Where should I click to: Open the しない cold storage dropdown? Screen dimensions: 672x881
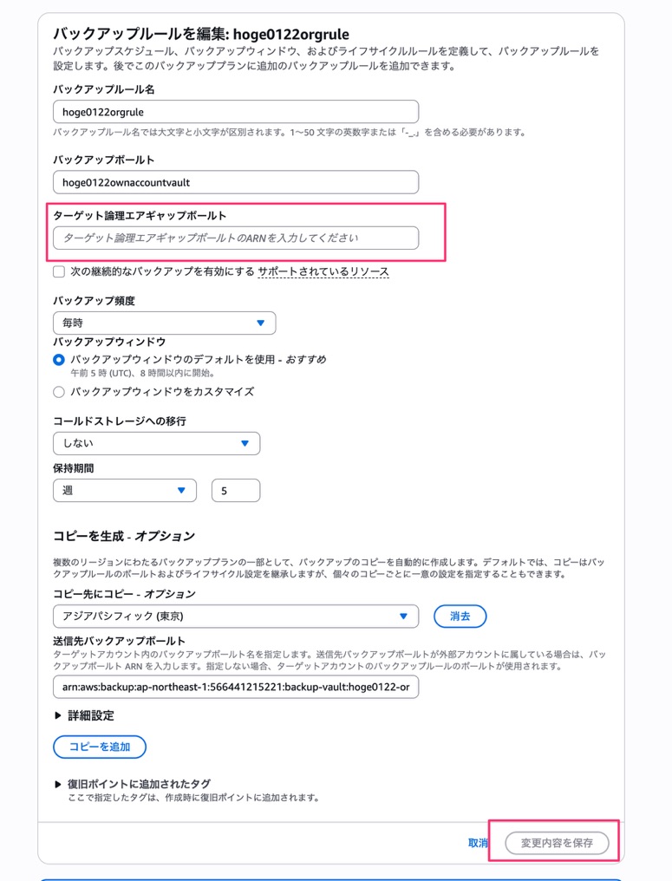click(157, 443)
